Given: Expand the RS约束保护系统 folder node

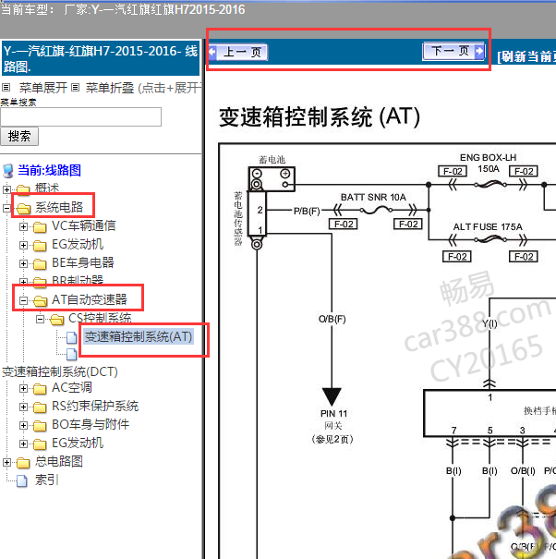Looking at the screenshot, I should click(23, 407).
